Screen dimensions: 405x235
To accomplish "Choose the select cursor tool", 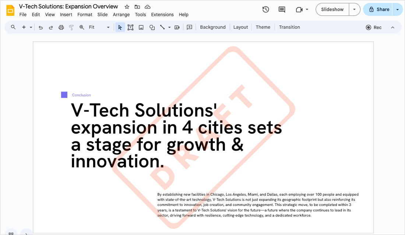I will pos(120,27).
